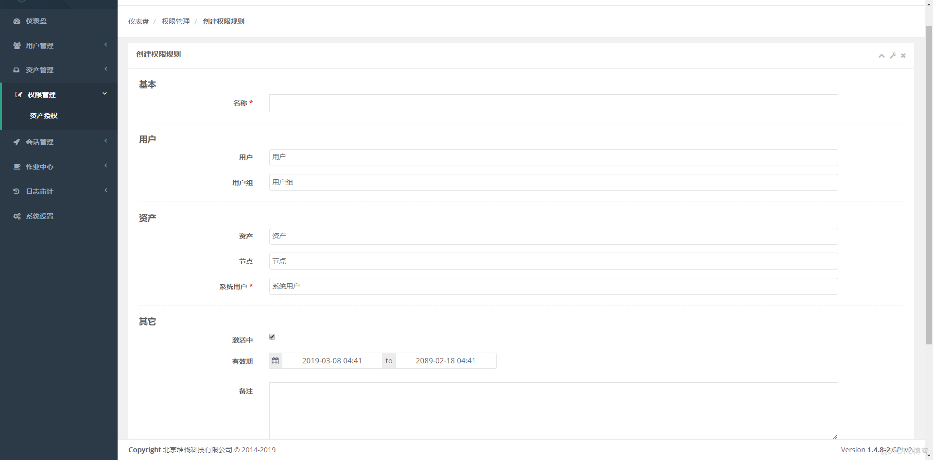Click the 'to' separator in date range
933x460 pixels.
pos(389,361)
